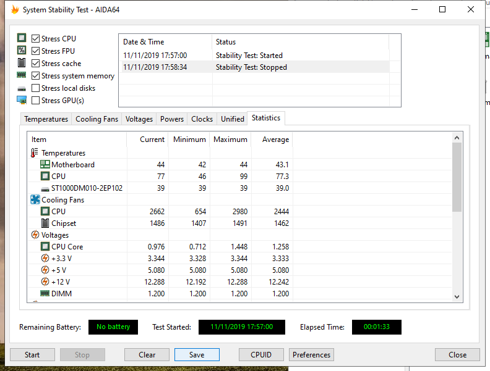Click the statistics list scroll down arrow
490x371 pixels.
click(457, 297)
